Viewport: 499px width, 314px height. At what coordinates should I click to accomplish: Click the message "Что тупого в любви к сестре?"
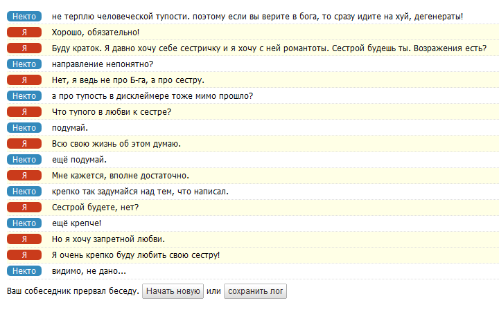point(112,112)
